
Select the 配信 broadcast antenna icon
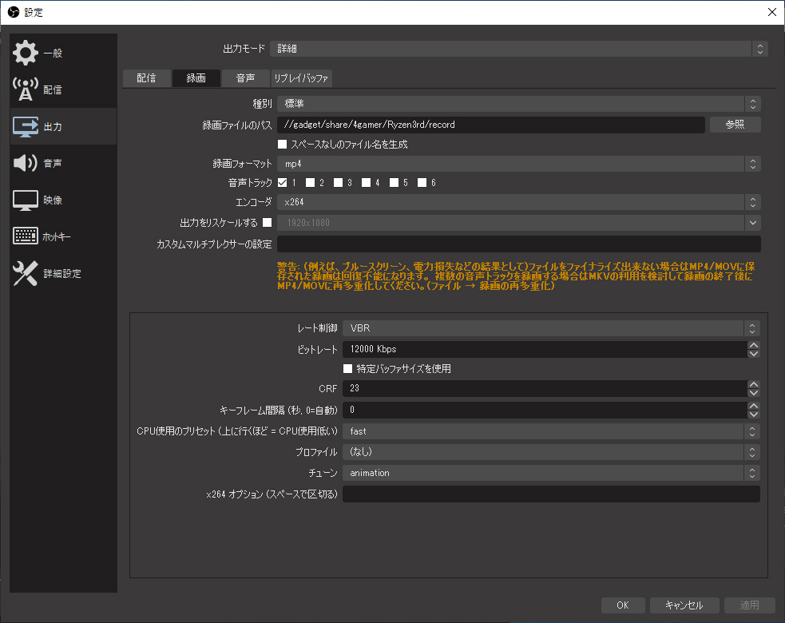[x=25, y=89]
